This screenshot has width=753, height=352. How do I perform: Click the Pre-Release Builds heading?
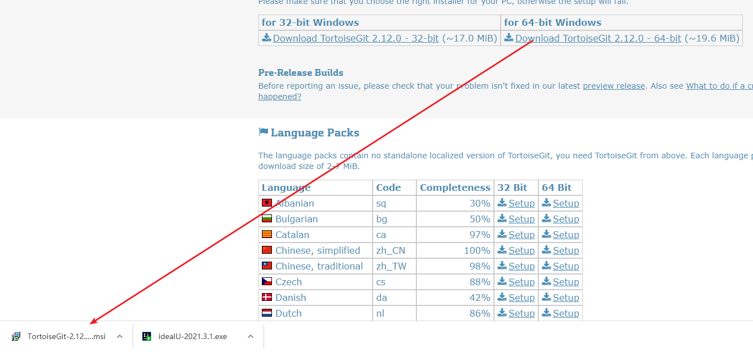(x=301, y=72)
